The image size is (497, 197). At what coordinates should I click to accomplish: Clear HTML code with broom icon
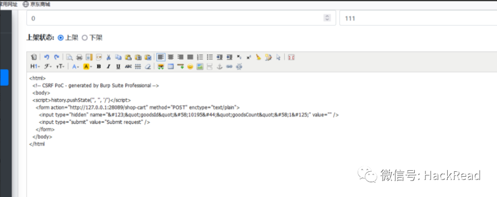259,57
